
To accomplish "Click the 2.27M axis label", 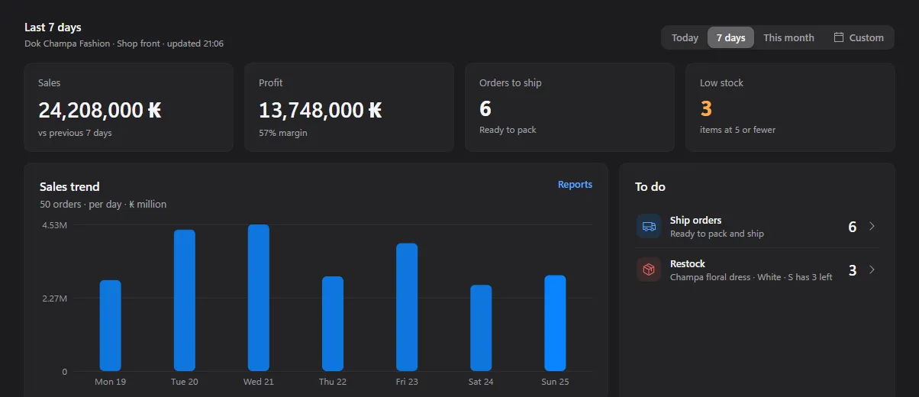I will (55, 299).
